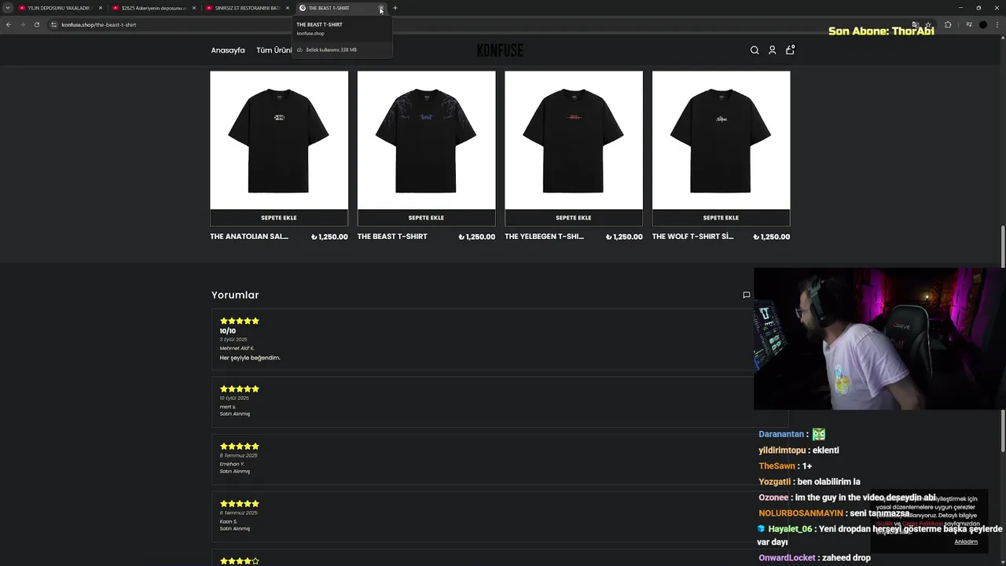Add THE ANATOLIAN SAL... shirt to cart
Image resolution: width=1006 pixels, height=566 pixels.
click(279, 218)
